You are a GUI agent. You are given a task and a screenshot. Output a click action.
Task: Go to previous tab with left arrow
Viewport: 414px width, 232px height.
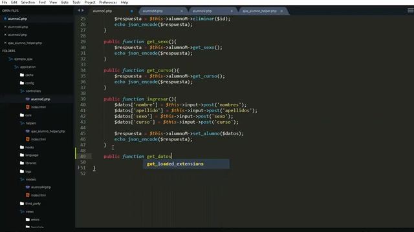(79, 10)
